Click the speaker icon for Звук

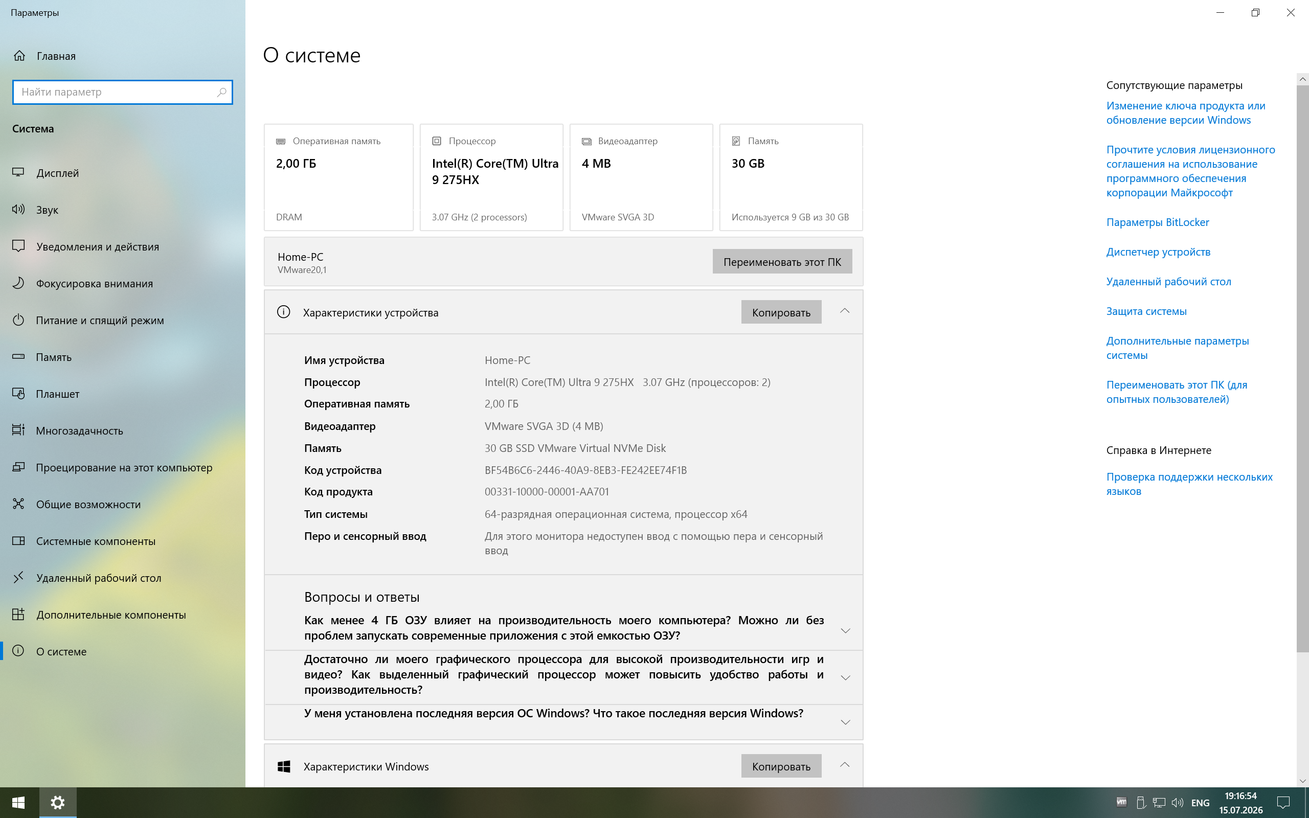click(x=18, y=210)
